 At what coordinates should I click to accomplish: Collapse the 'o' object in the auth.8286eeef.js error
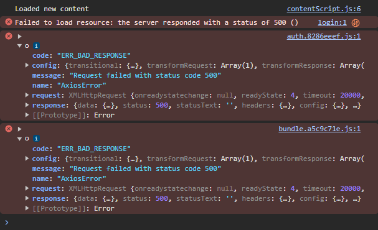19,46
